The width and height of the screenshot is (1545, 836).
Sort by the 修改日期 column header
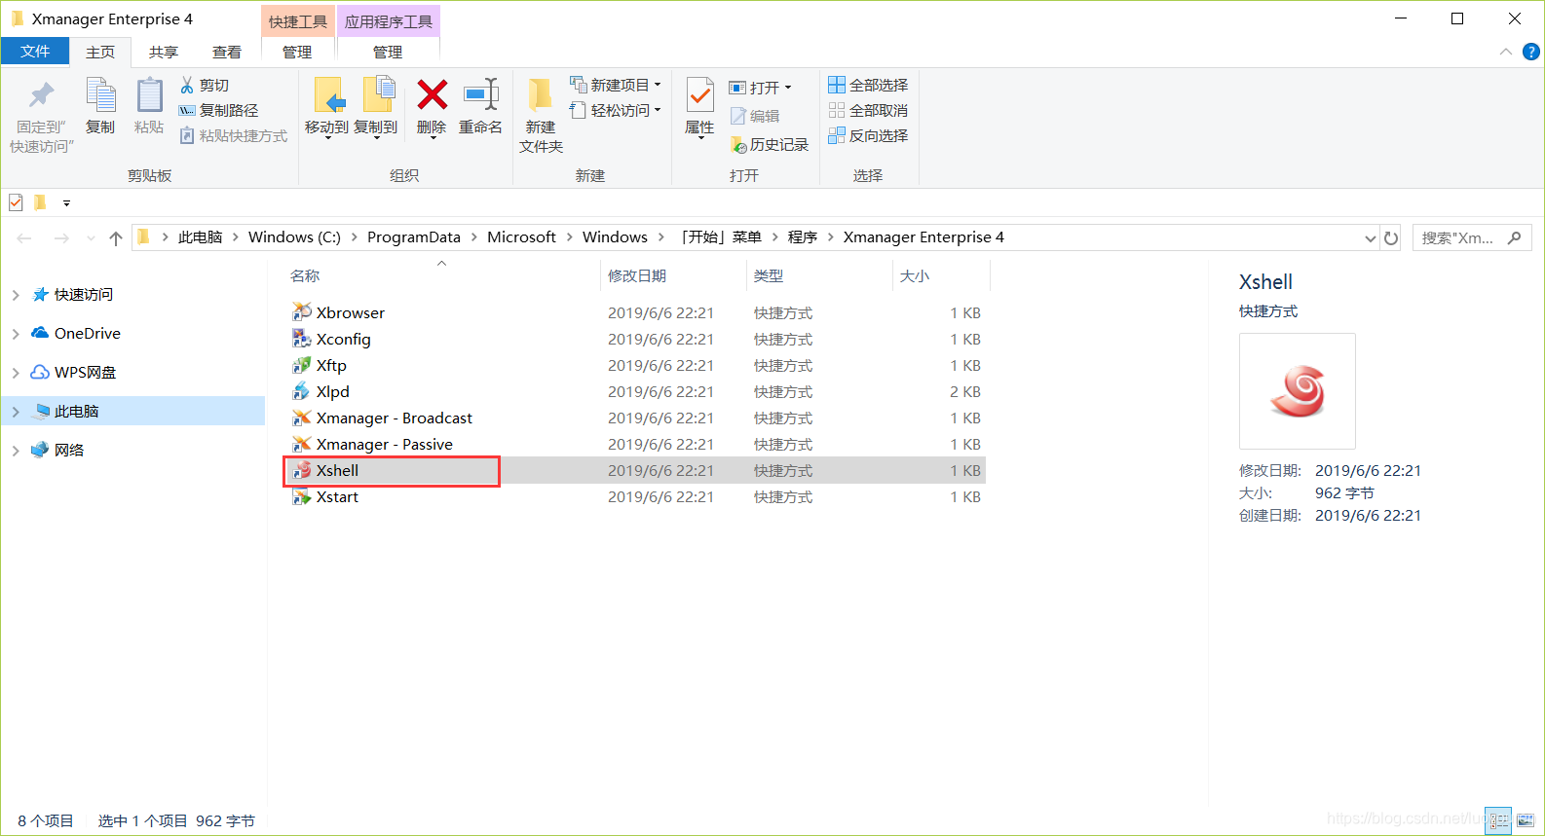tap(637, 276)
